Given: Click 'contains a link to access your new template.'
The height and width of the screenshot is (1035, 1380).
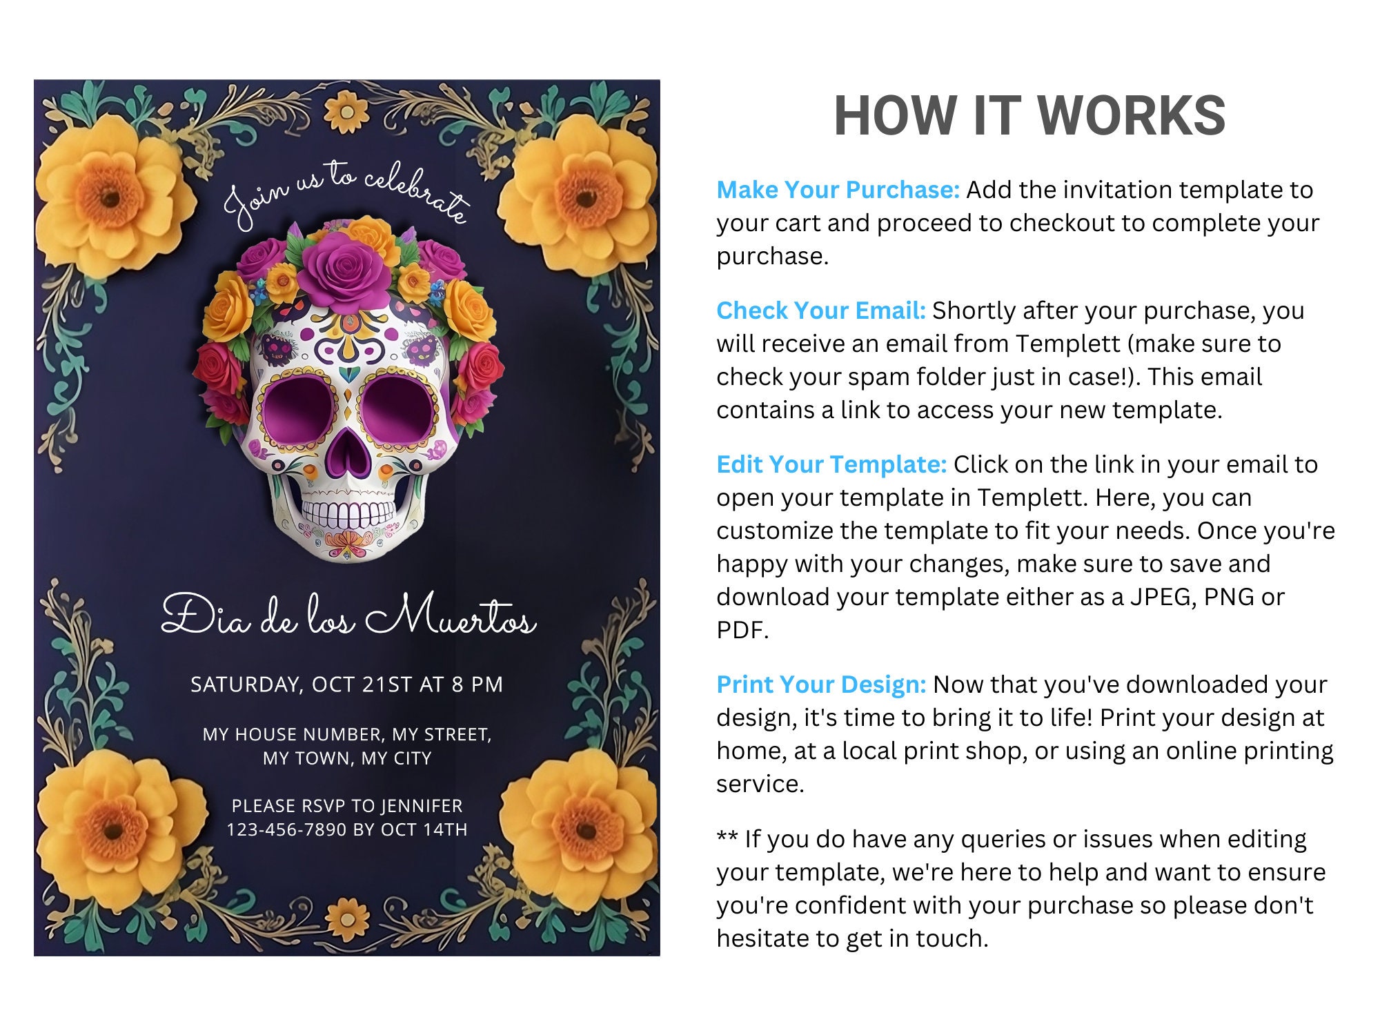Looking at the screenshot, I should (969, 410).
